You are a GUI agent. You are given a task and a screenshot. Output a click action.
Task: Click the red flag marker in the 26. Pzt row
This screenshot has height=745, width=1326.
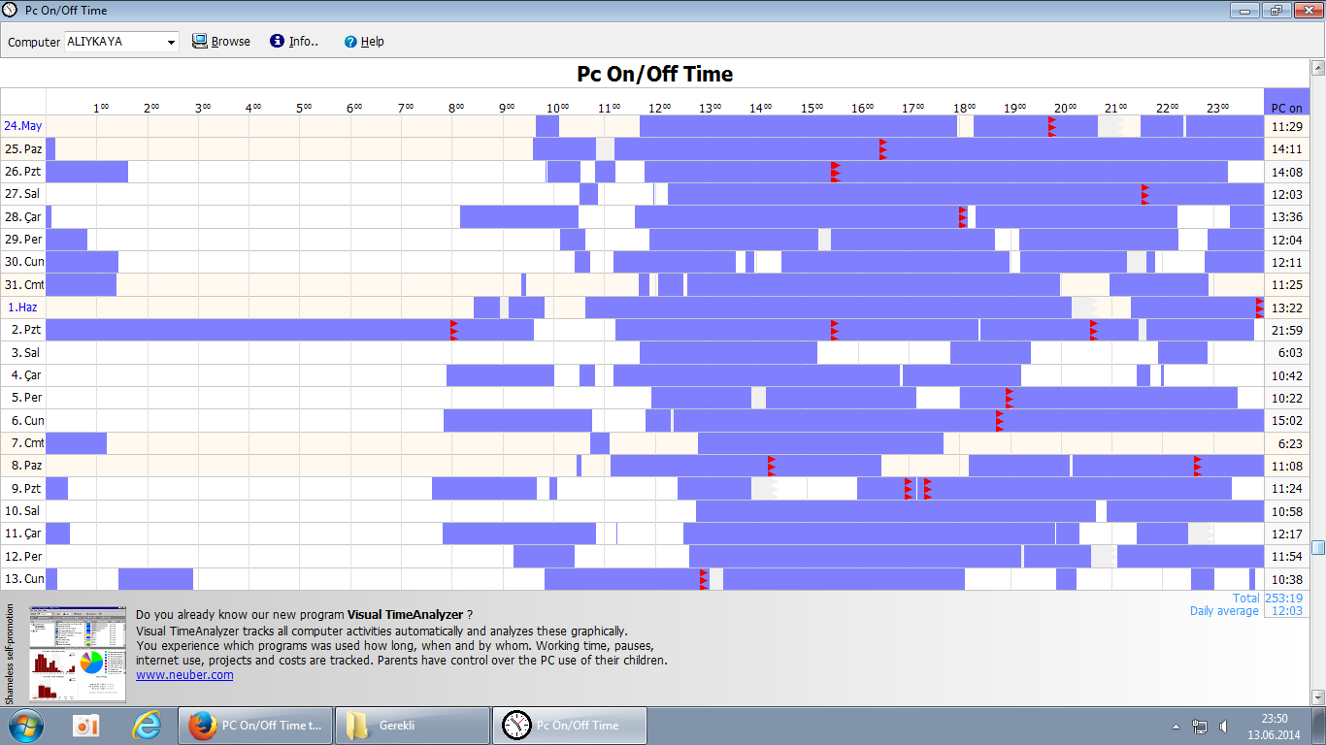point(835,172)
